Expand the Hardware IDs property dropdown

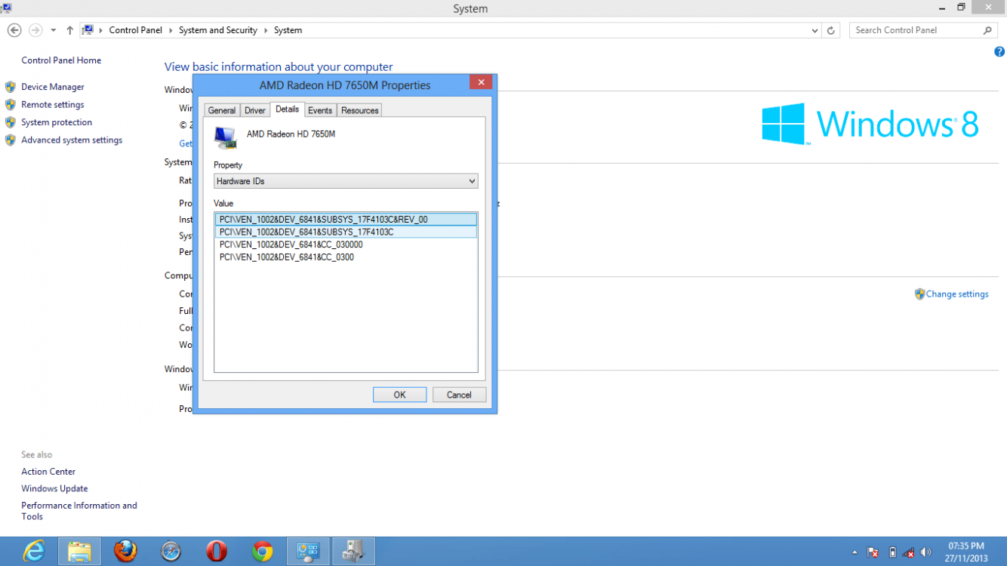tap(472, 181)
